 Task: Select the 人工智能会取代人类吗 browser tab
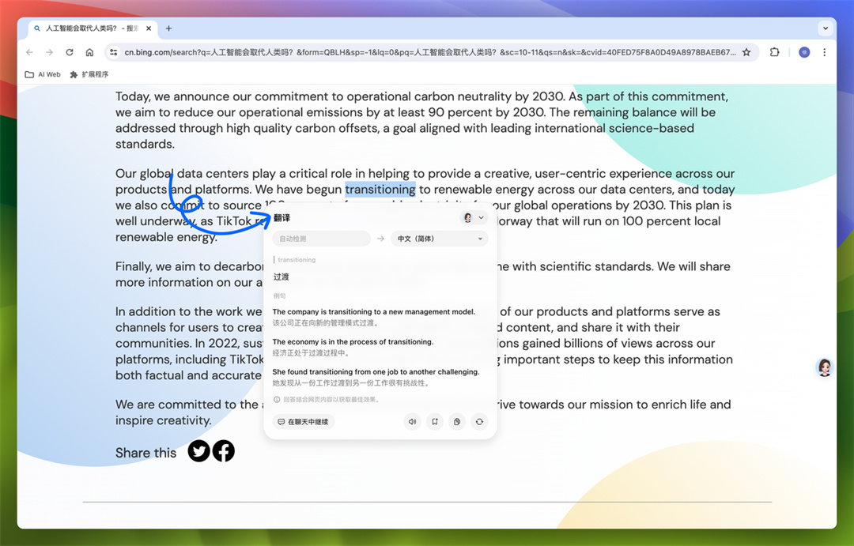[87, 28]
